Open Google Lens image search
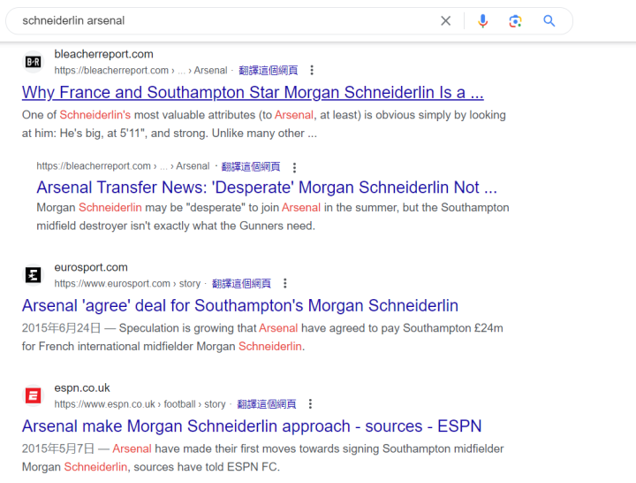This screenshot has height=483, width=636. pyautogui.click(x=516, y=20)
